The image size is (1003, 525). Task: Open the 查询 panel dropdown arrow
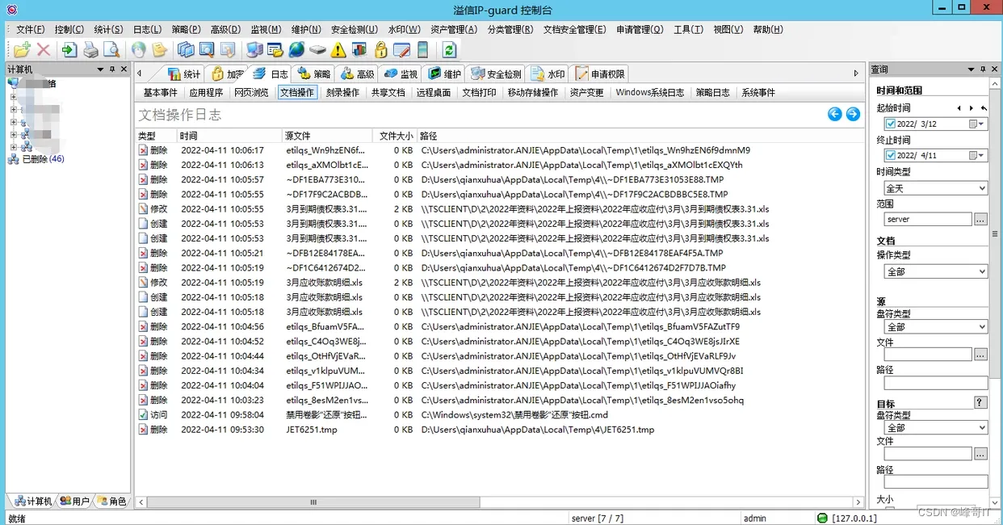(970, 69)
